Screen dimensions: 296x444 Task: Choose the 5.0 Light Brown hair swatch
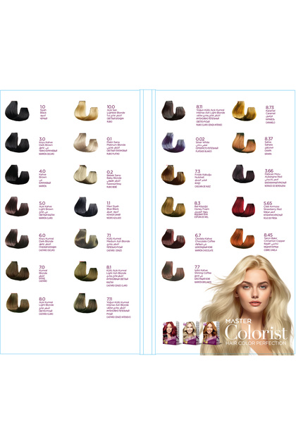click(x=17, y=206)
